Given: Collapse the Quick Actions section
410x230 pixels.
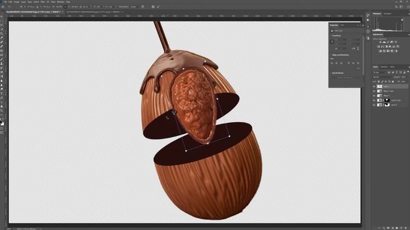Looking at the screenshot, I should 331,73.
